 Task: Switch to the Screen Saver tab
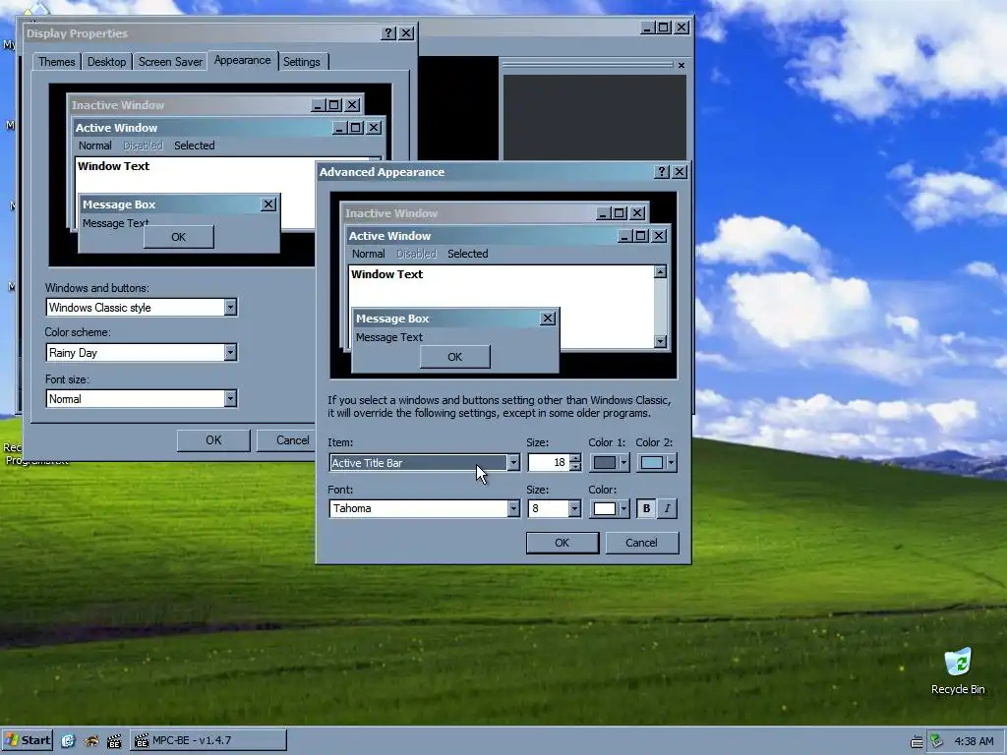pyautogui.click(x=170, y=62)
